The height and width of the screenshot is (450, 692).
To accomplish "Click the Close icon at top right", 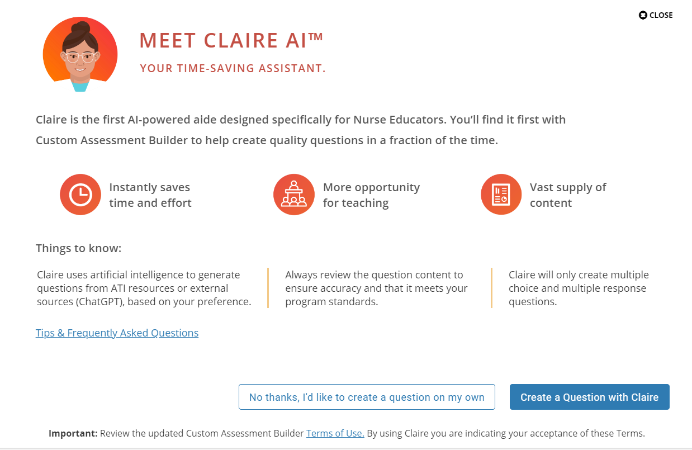I will (655, 15).
